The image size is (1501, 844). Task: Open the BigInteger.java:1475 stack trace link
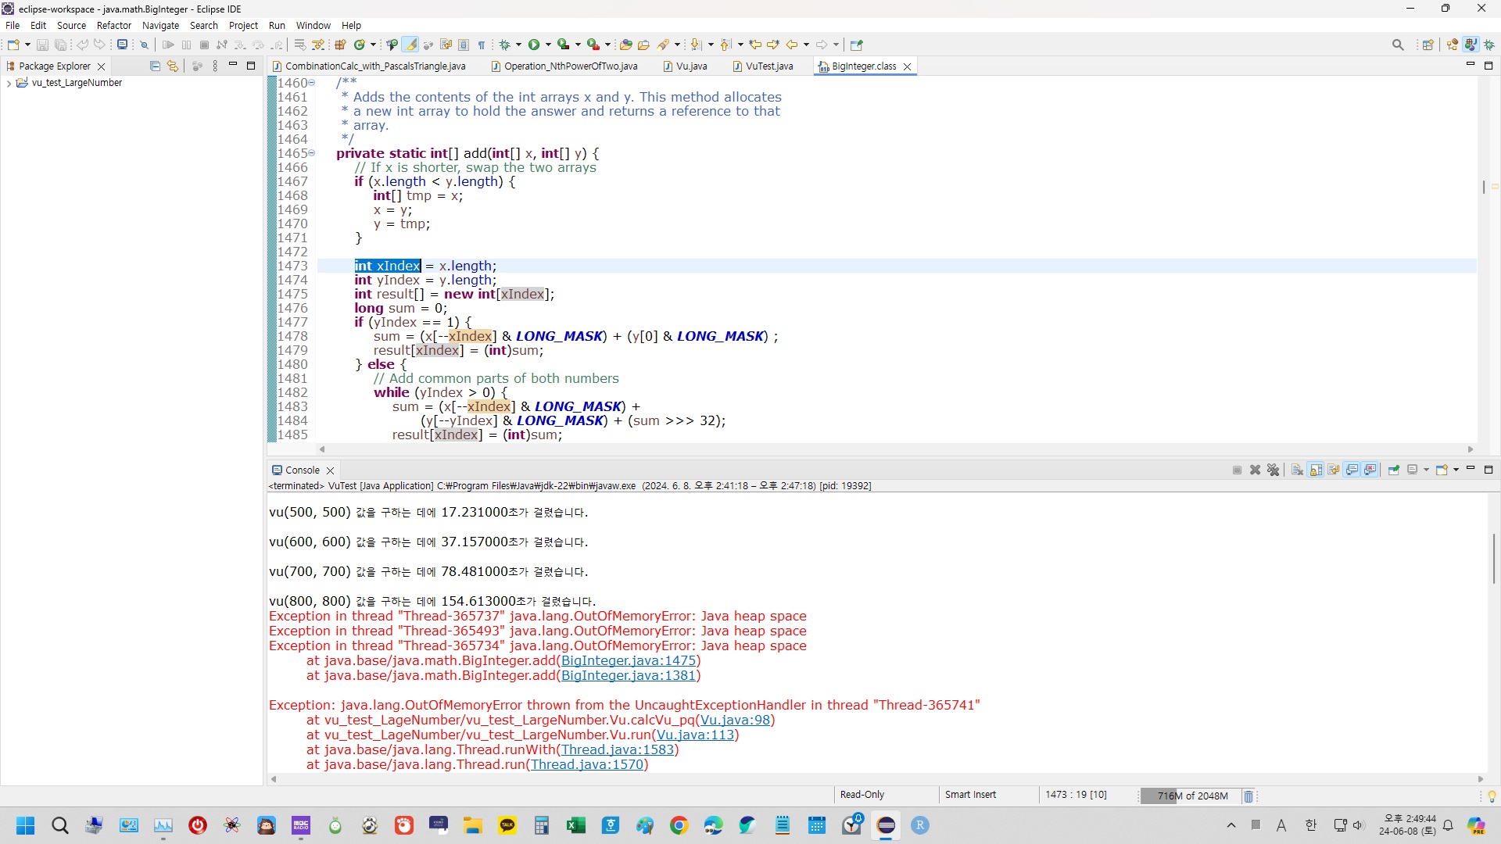coord(628,660)
